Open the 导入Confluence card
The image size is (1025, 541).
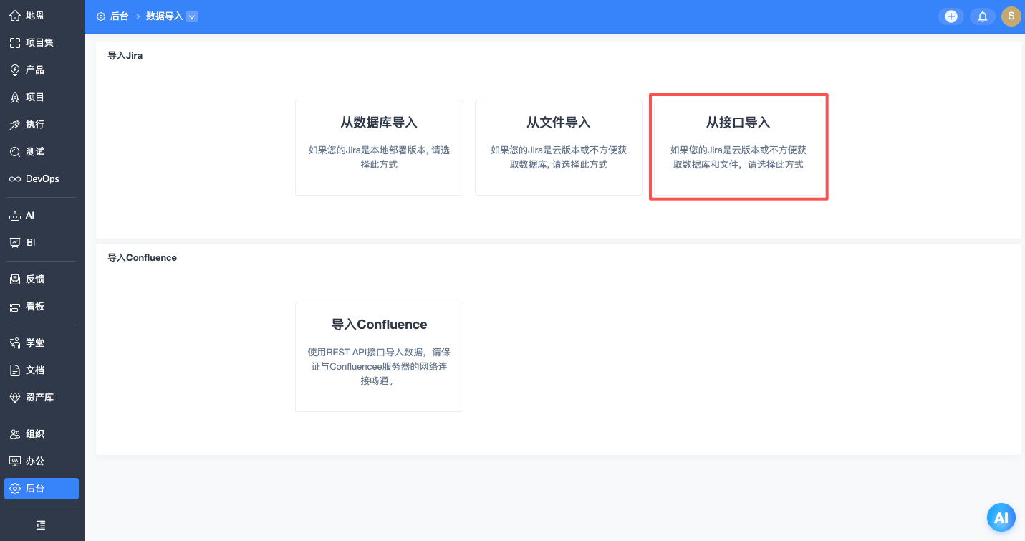pyautogui.click(x=379, y=356)
